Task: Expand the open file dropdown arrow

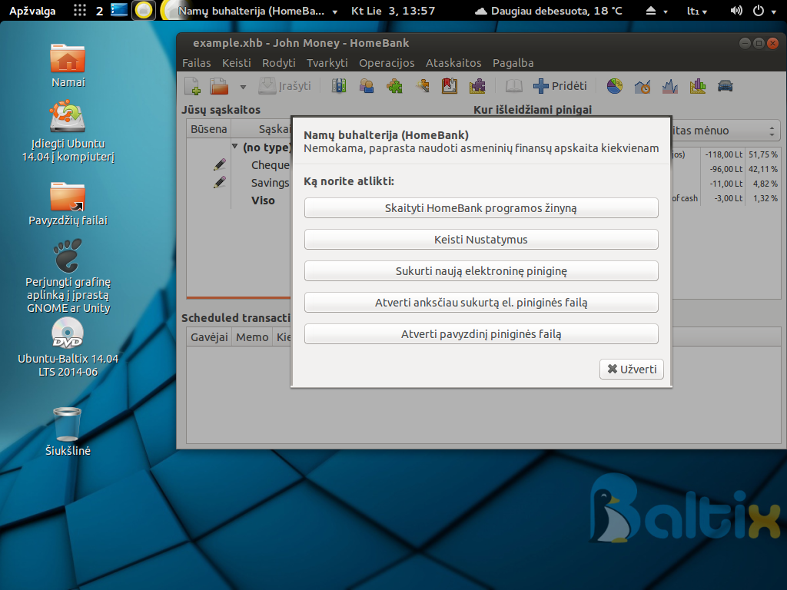Action: click(243, 87)
